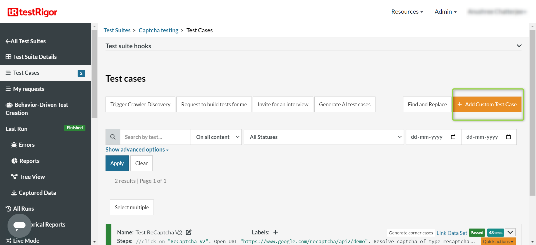This screenshot has height=245, width=536.
Task: Open the end date calendar picker
Action: [508, 137]
